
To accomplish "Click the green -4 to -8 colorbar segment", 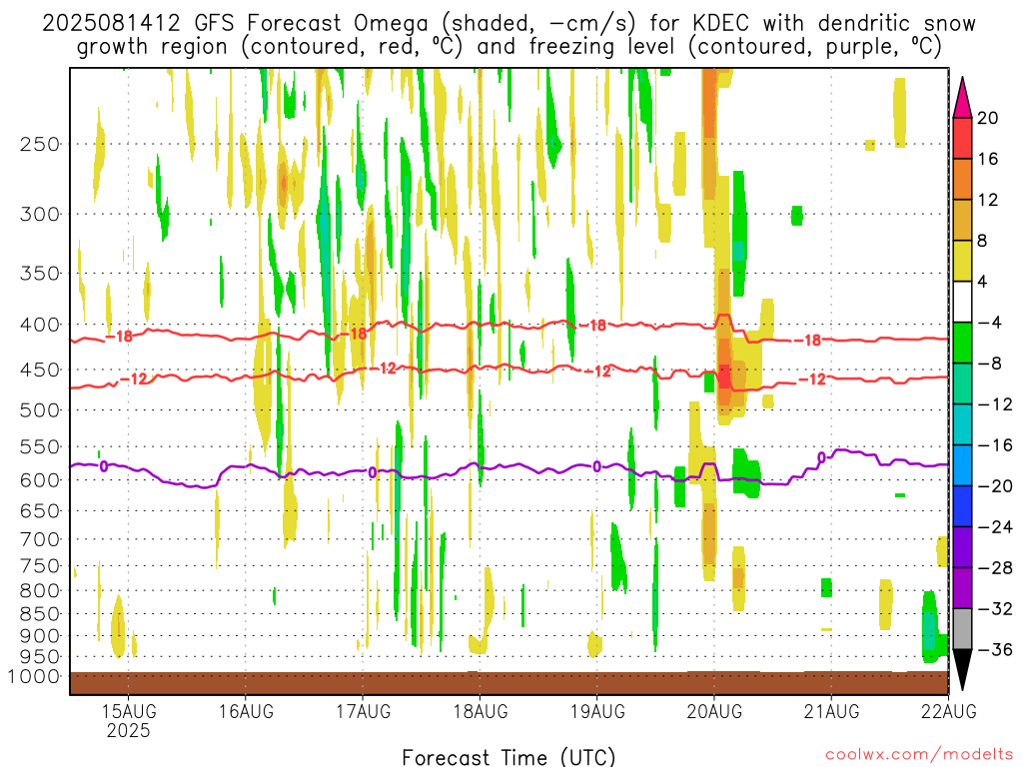I will pyautogui.click(x=962, y=343).
